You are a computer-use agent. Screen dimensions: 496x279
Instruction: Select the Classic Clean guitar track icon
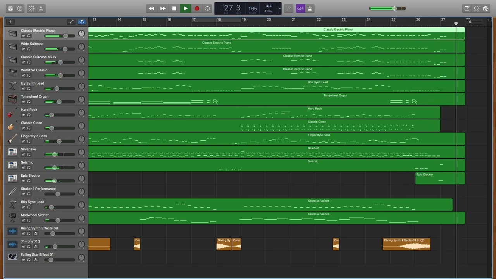tap(13, 126)
